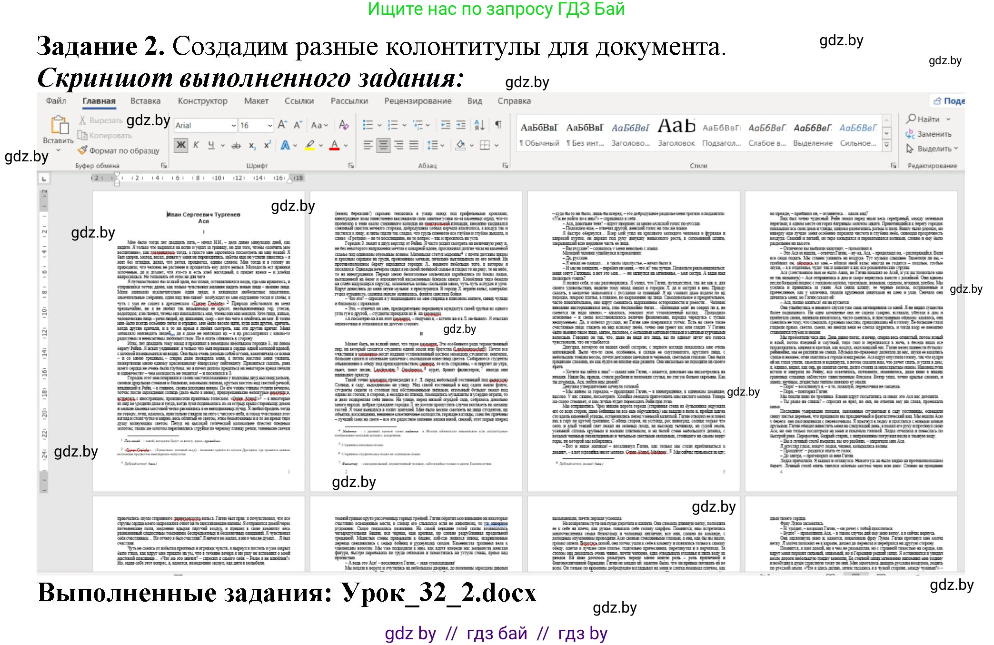Open the Change Case (Aa) dropdown
This screenshot has width=994, height=645.
[319, 125]
